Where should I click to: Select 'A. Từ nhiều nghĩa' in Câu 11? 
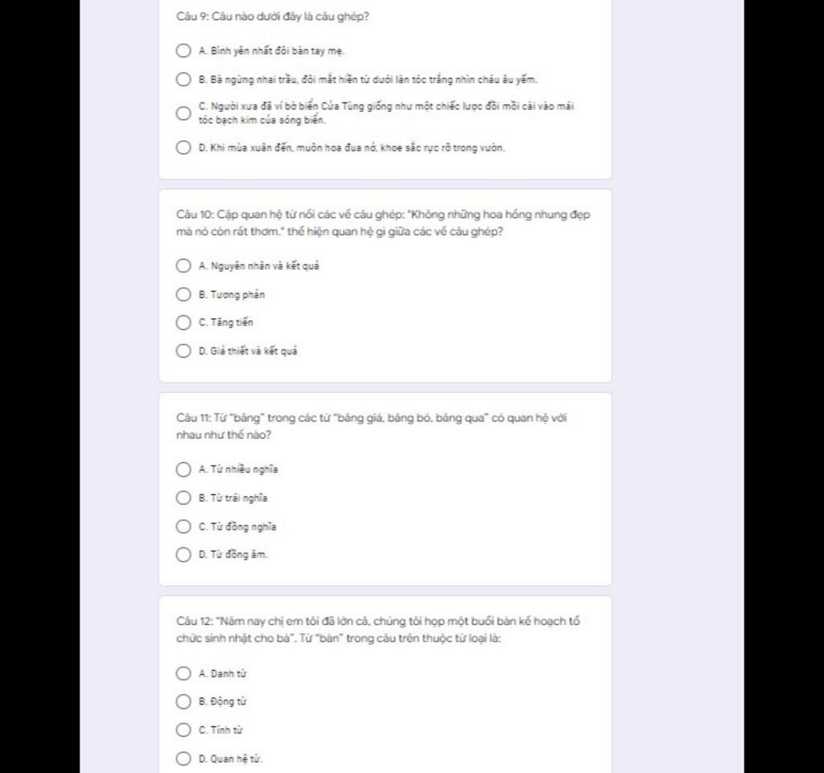click(x=183, y=469)
